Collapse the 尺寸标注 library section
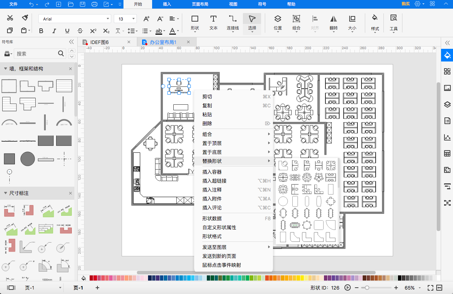 pyautogui.click(x=5, y=193)
